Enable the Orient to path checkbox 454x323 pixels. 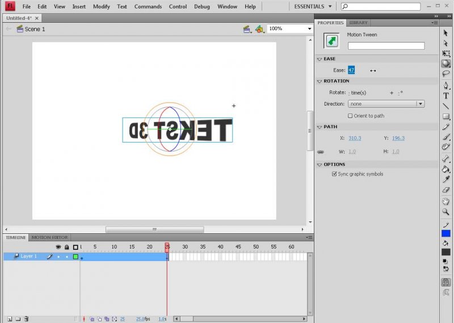[350, 116]
